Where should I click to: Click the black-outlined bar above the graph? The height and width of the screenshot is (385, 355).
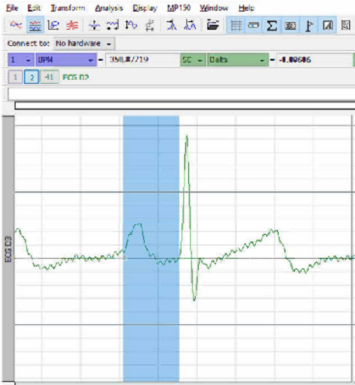(x=185, y=105)
